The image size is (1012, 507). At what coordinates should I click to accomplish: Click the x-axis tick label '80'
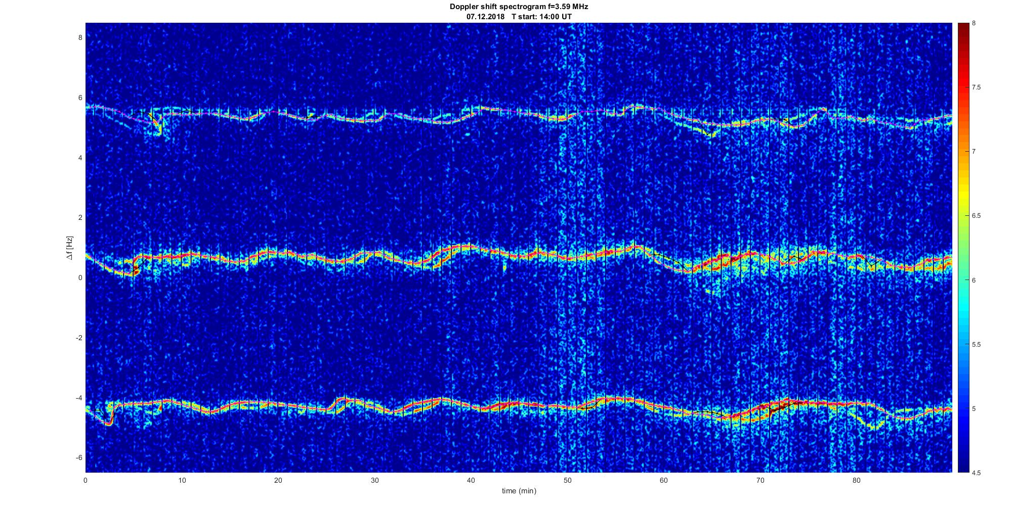tap(857, 480)
